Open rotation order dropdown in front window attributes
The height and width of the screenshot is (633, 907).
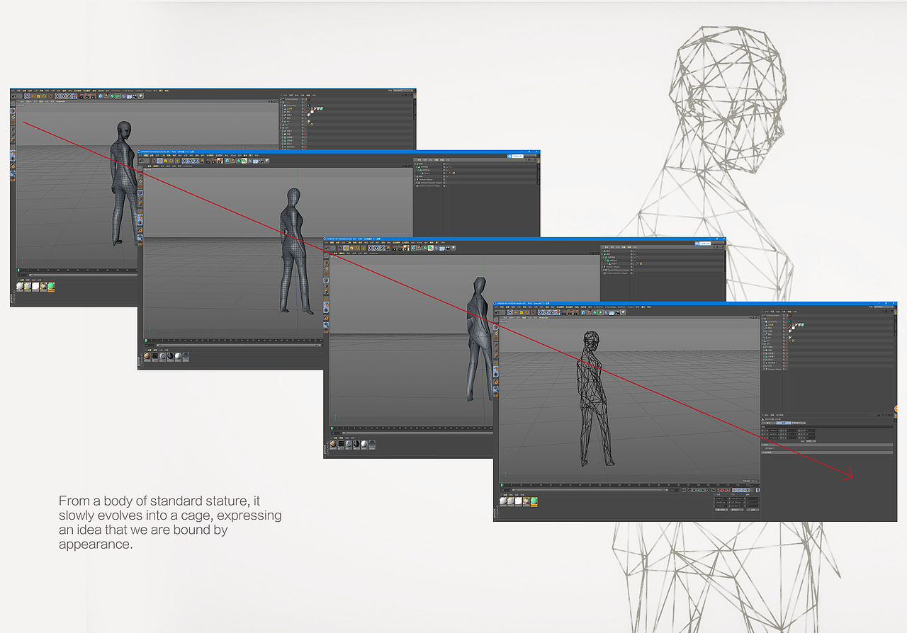coord(811,441)
